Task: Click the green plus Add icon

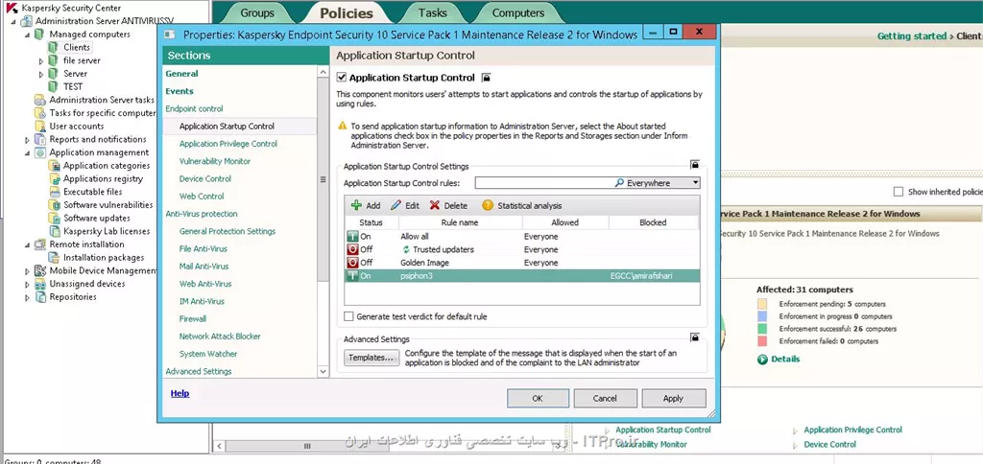Action: pos(356,205)
